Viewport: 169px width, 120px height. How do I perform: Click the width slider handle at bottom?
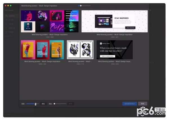[x=35, y=104]
